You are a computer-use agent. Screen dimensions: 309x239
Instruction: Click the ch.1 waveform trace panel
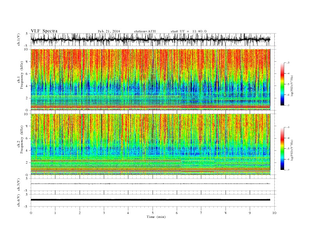(x=153, y=39)
